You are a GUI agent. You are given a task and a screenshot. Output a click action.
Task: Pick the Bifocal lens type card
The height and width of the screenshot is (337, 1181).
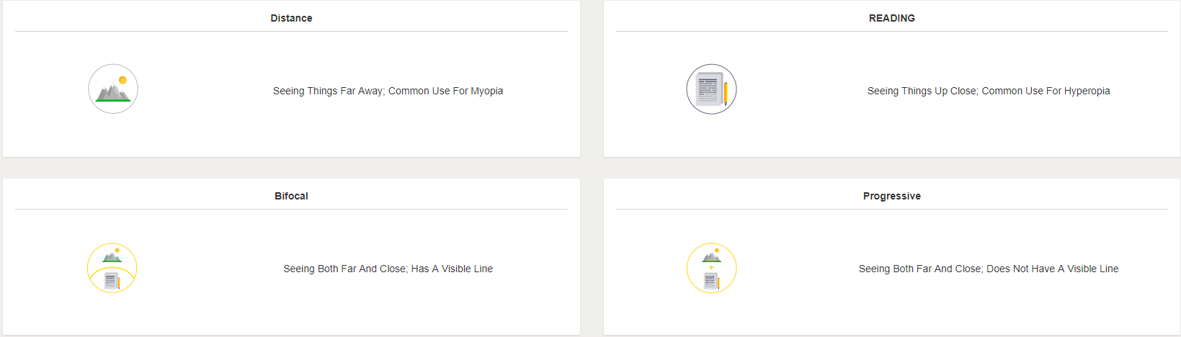click(291, 256)
